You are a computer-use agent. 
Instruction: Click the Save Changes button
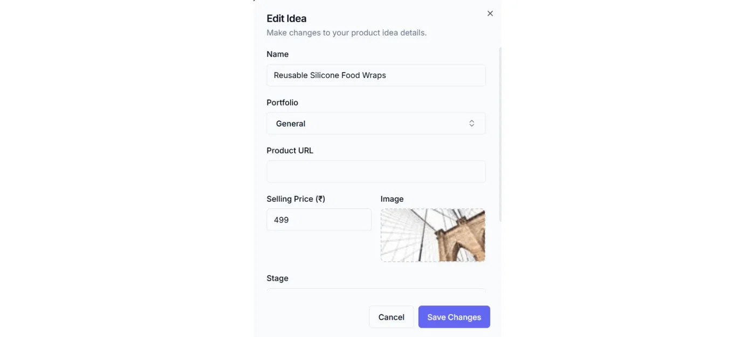point(454,317)
